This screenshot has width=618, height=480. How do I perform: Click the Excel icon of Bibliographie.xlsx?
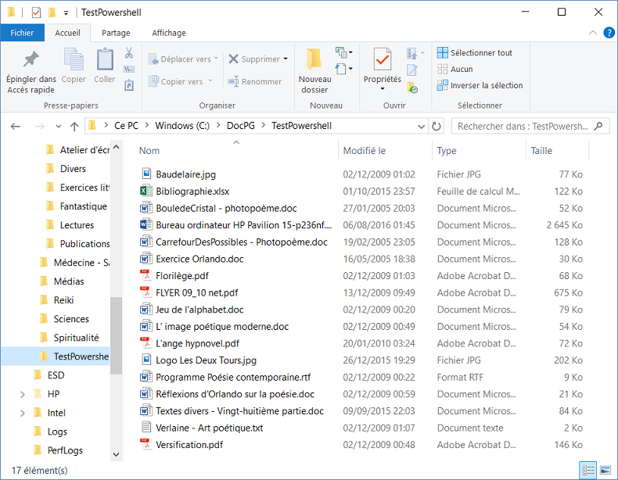pyautogui.click(x=146, y=191)
